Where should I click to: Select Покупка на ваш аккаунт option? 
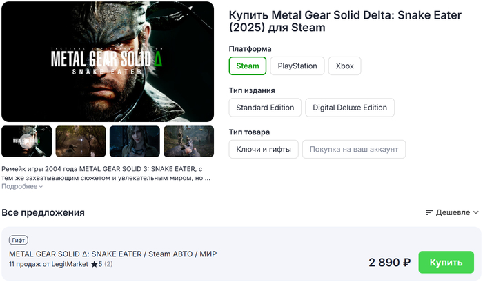pyautogui.click(x=354, y=149)
